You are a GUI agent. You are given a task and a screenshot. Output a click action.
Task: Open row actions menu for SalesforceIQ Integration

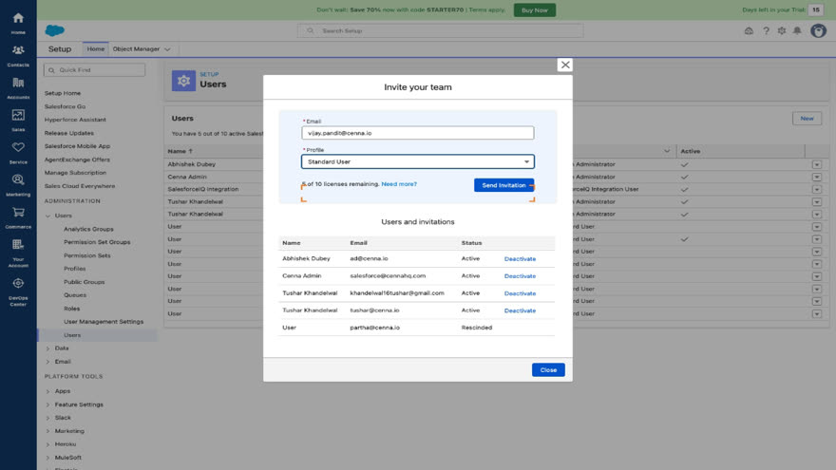point(816,189)
